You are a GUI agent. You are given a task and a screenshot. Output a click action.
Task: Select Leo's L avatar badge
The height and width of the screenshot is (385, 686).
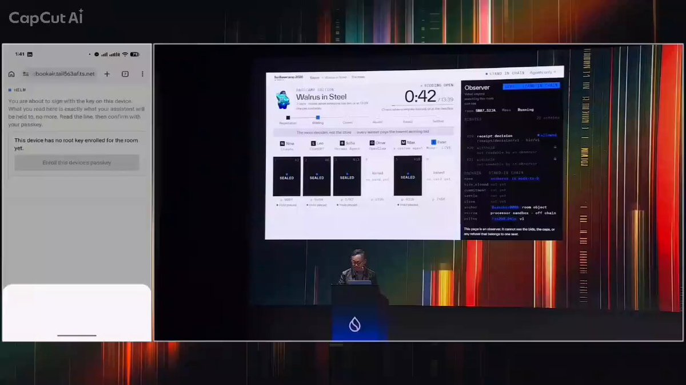coord(313,143)
